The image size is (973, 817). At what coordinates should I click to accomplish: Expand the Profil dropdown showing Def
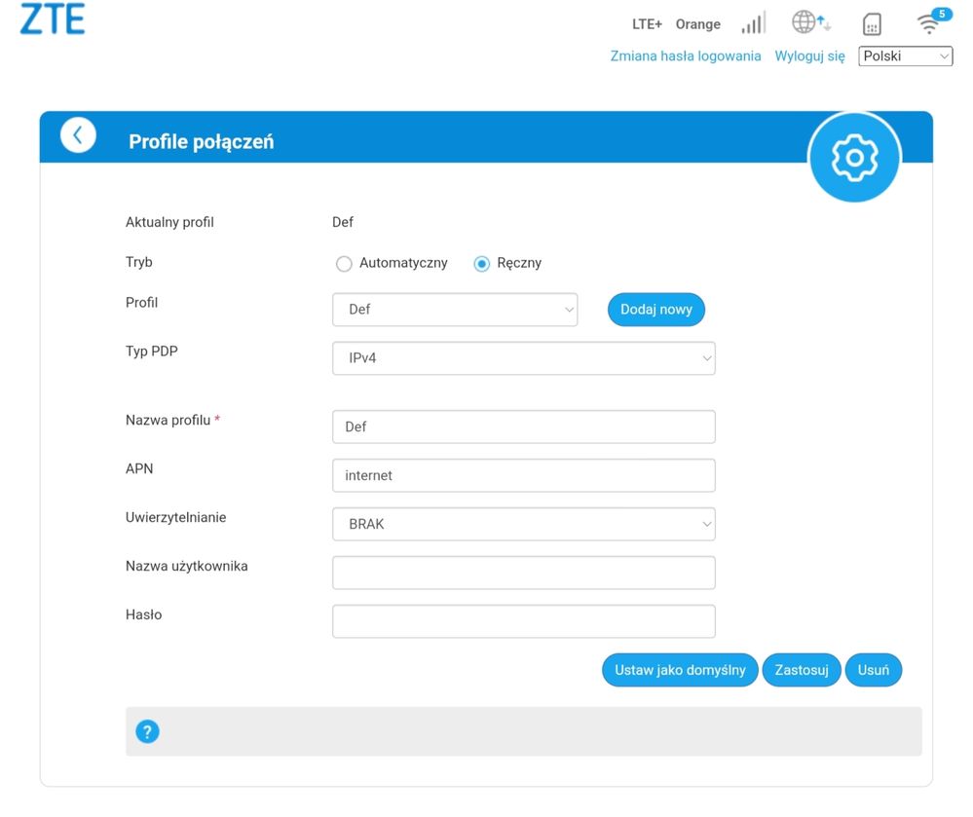[x=455, y=310]
